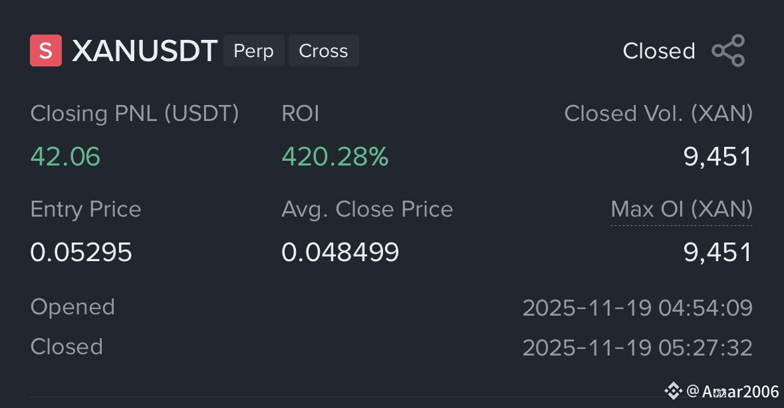
Task: Click the average close price 0.048499
Action: [x=340, y=253]
